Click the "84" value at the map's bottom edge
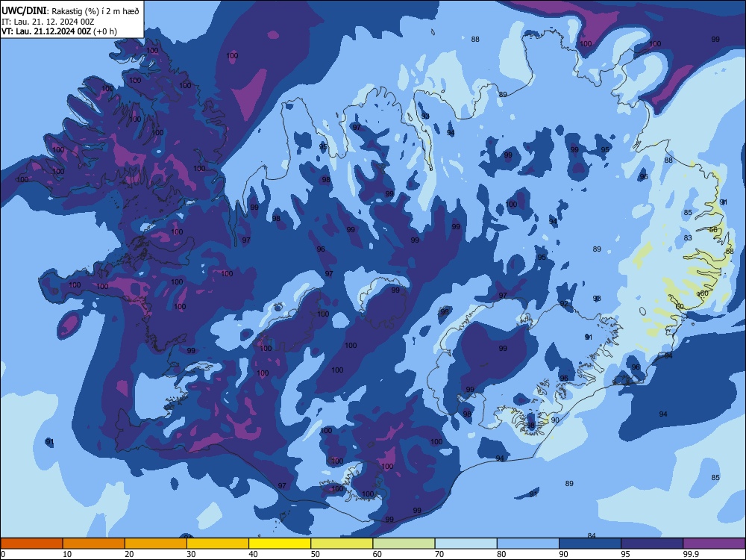The width and height of the screenshot is (746, 560). pos(592,535)
